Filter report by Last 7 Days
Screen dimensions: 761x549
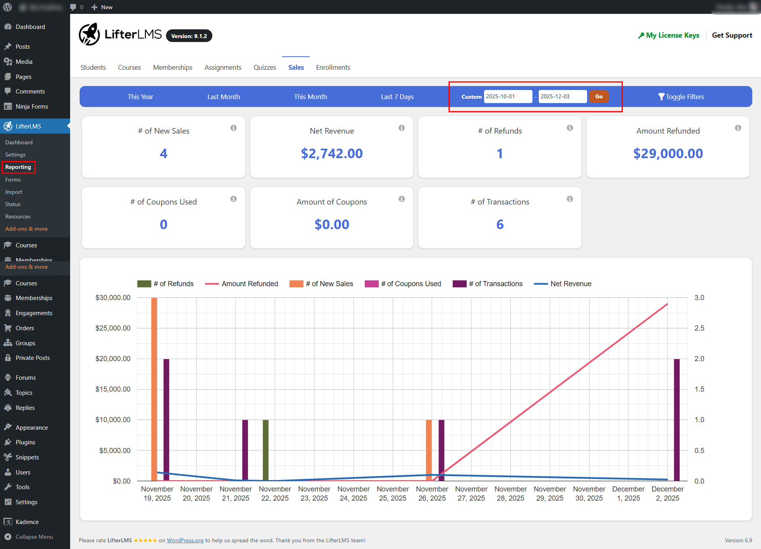397,97
